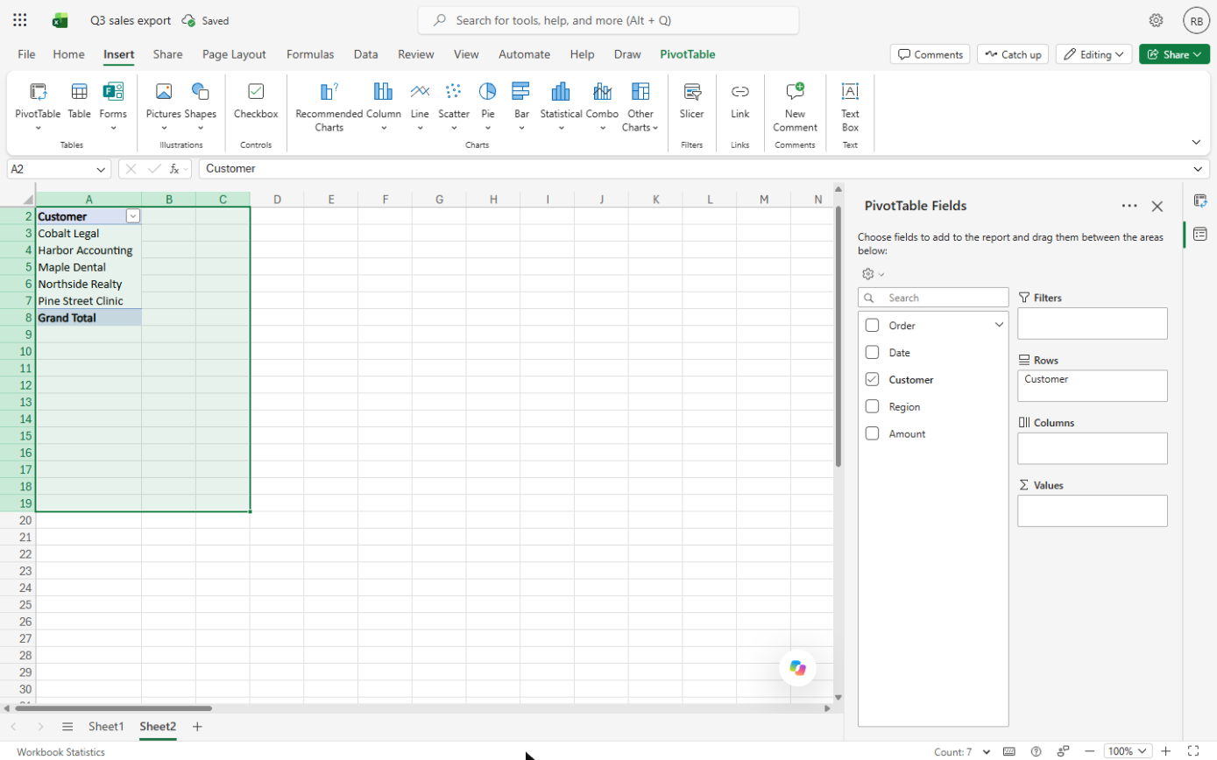Open the Editing mode dropdown
Screen dimensions: 1217x760
click(x=1093, y=54)
